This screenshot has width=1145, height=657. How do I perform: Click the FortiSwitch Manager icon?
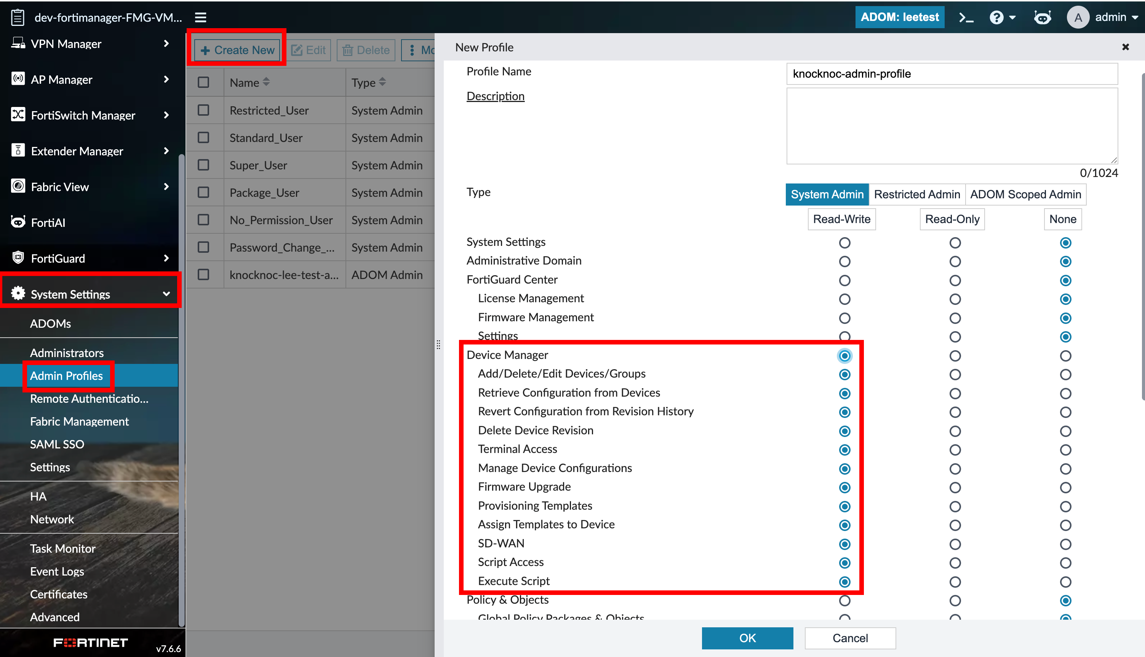pos(18,115)
